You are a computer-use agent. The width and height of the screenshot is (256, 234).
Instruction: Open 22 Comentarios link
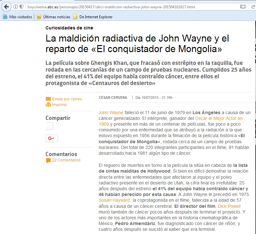point(66,160)
